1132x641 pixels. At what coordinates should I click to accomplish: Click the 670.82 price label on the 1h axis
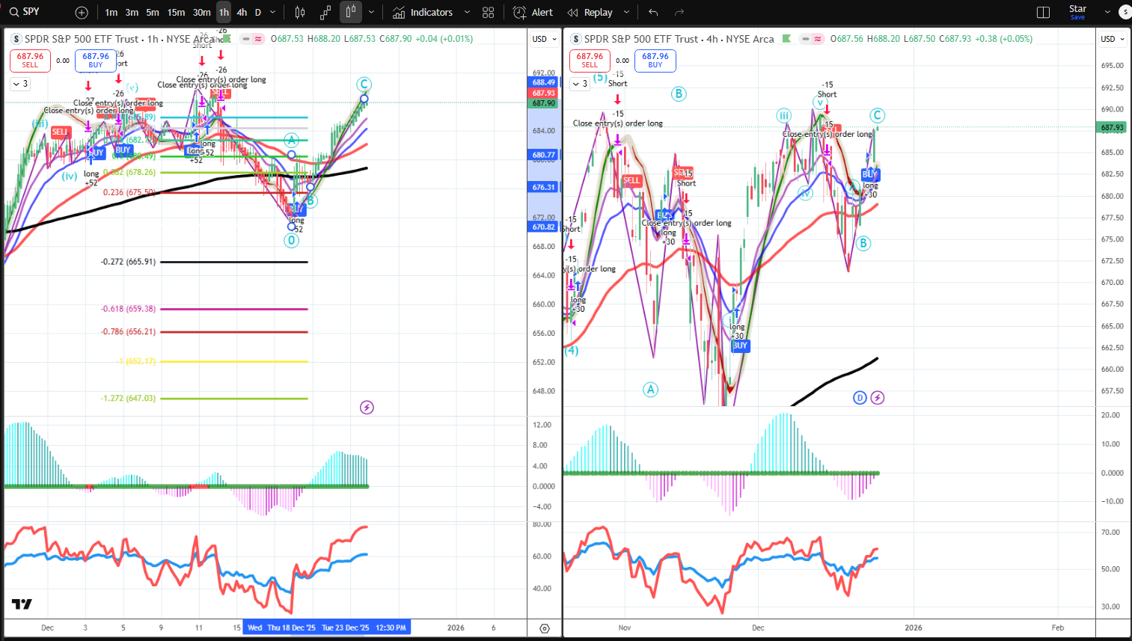coord(544,227)
